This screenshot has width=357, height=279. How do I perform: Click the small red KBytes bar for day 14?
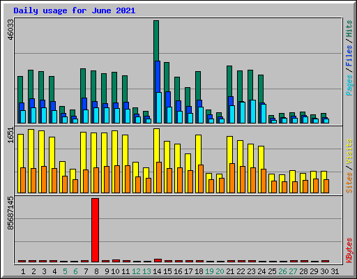coord(158,260)
